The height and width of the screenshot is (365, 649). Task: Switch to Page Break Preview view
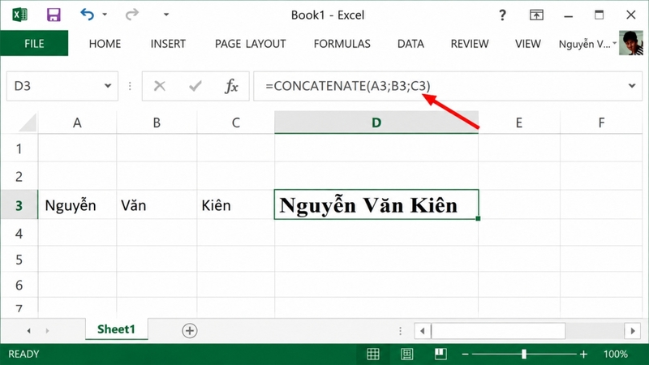coord(441,354)
